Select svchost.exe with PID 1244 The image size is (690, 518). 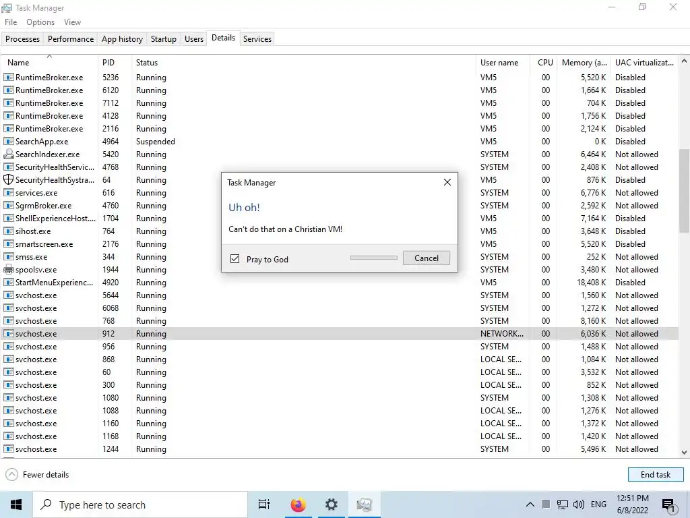(340, 449)
